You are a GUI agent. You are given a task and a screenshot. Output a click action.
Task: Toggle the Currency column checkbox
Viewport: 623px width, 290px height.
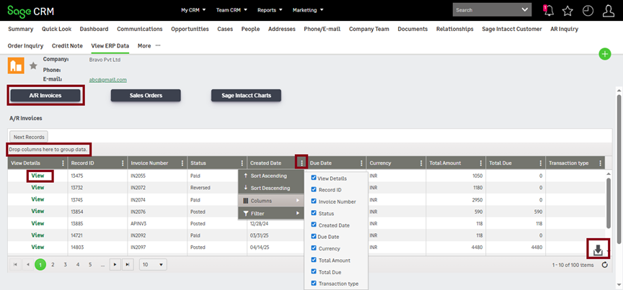313,248
